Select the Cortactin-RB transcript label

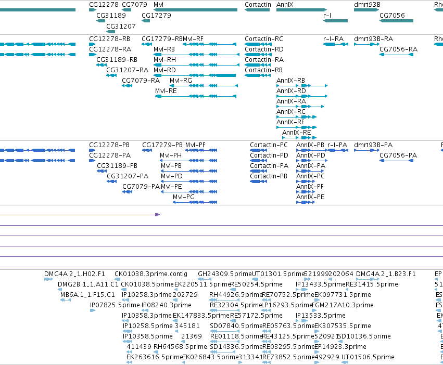pos(263,70)
